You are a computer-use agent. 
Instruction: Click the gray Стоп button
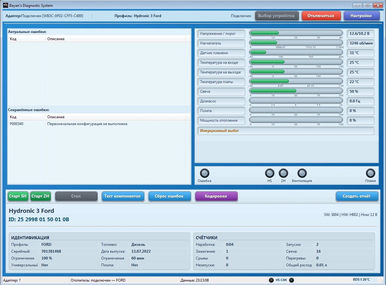point(76,196)
